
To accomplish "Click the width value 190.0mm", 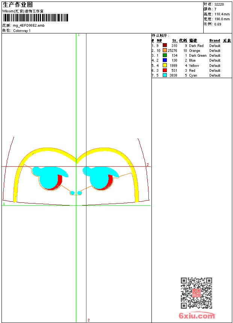I will 222,19.
